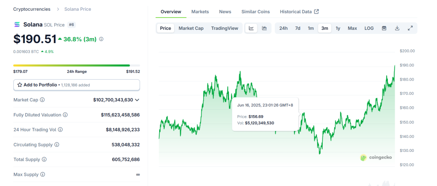
Task: Select the line chart view icon
Action: (251, 28)
